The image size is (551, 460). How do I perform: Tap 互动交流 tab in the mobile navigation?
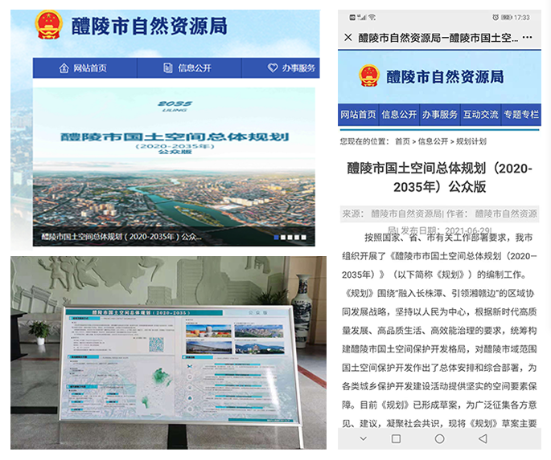480,114
